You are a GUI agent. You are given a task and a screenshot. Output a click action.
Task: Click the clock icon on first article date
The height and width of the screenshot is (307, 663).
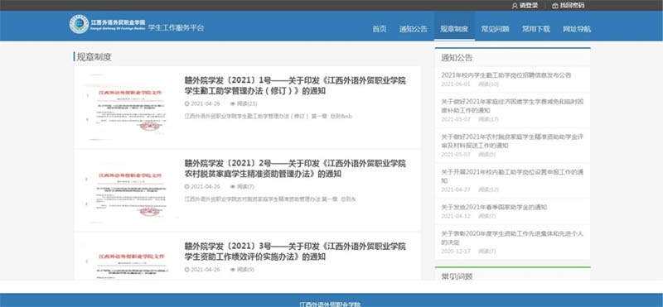click(x=187, y=104)
